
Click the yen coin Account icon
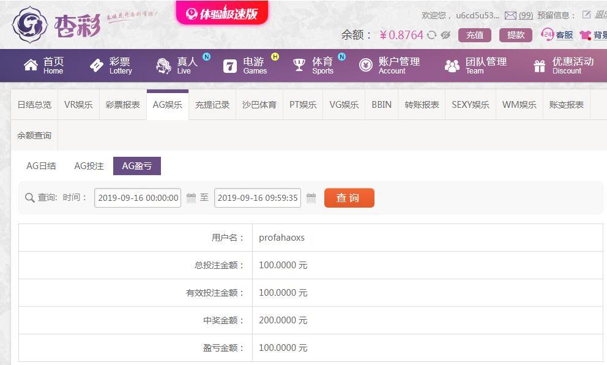(x=365, y=65)
